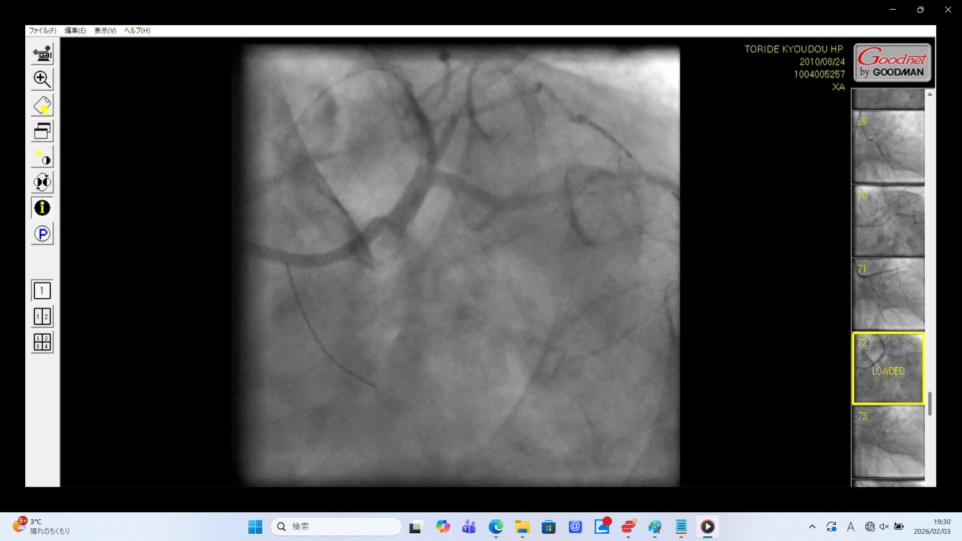Switch to single image layout
Image resolution: width=962 pixels, height=541 pixels.
pyautogui.click(x=42, y=291)
